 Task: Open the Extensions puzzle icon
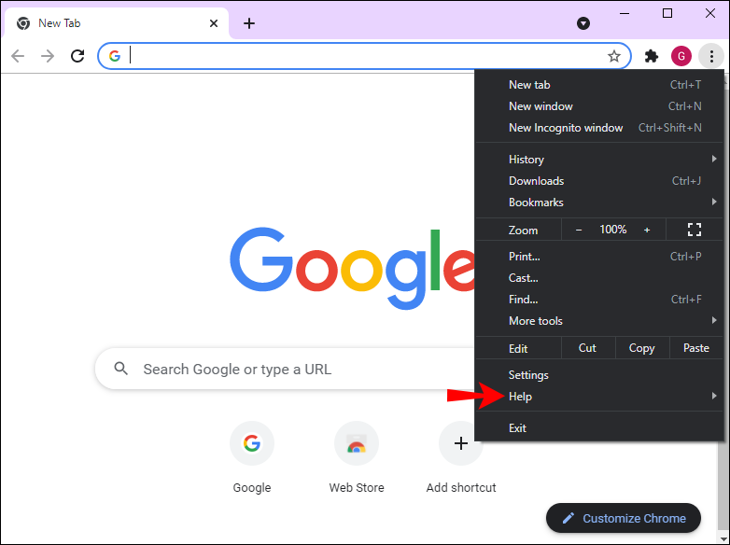pos(652,56)
